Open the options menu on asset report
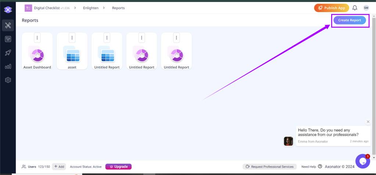This screenshot has width=376, height=175. [x=72, y=37]
